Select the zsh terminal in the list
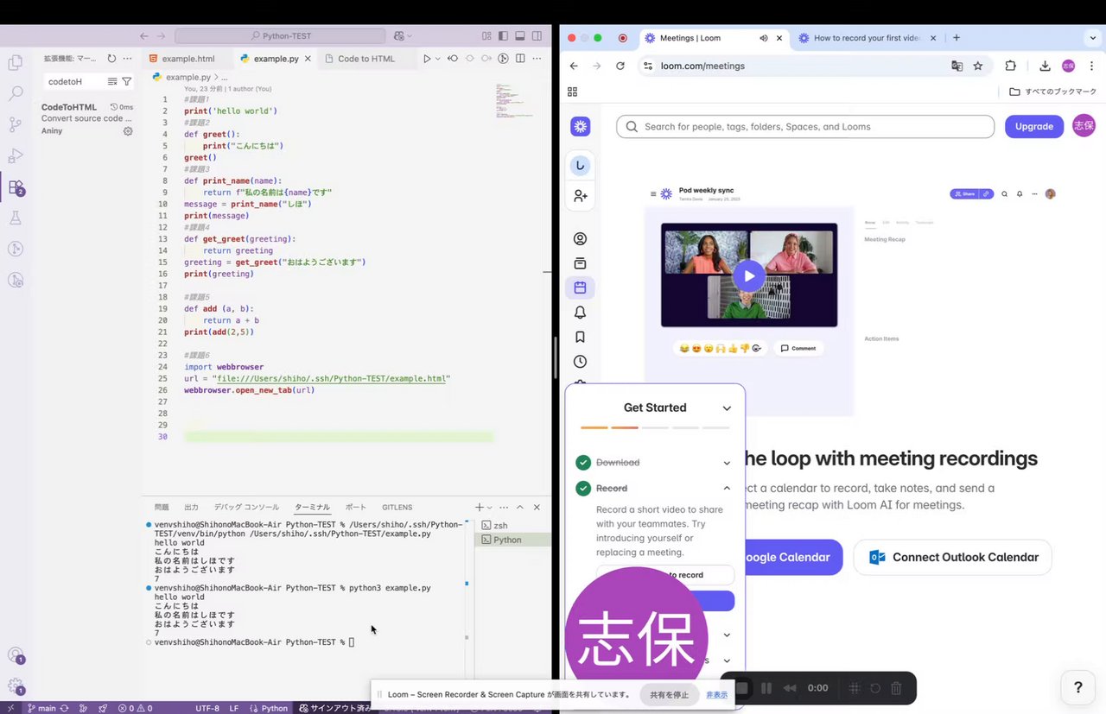The height and width of the screenshot is (714, 1106). 512,525
